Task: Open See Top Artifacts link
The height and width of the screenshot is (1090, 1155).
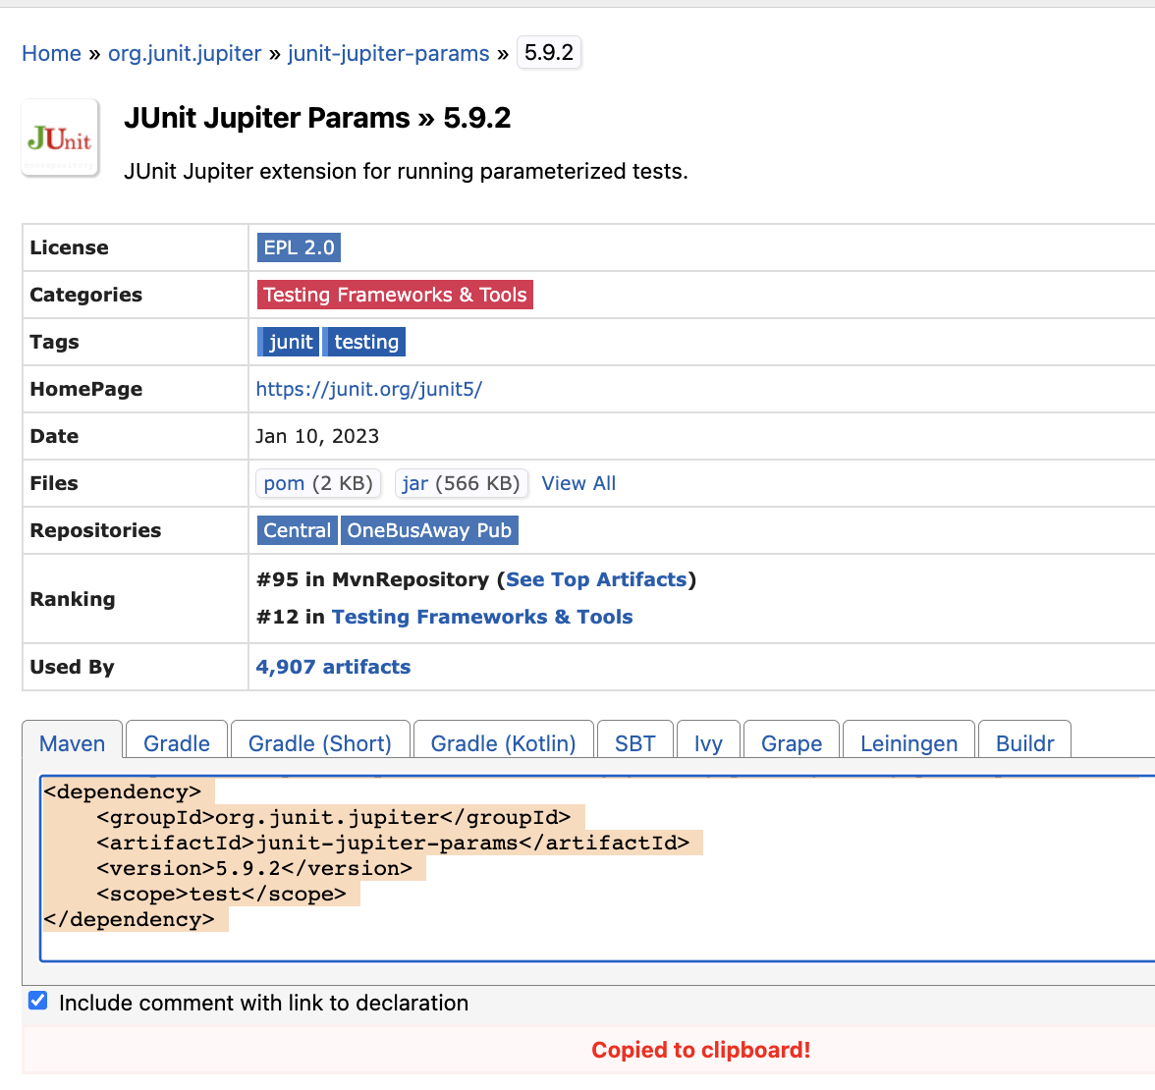Action: coord(596,579)
